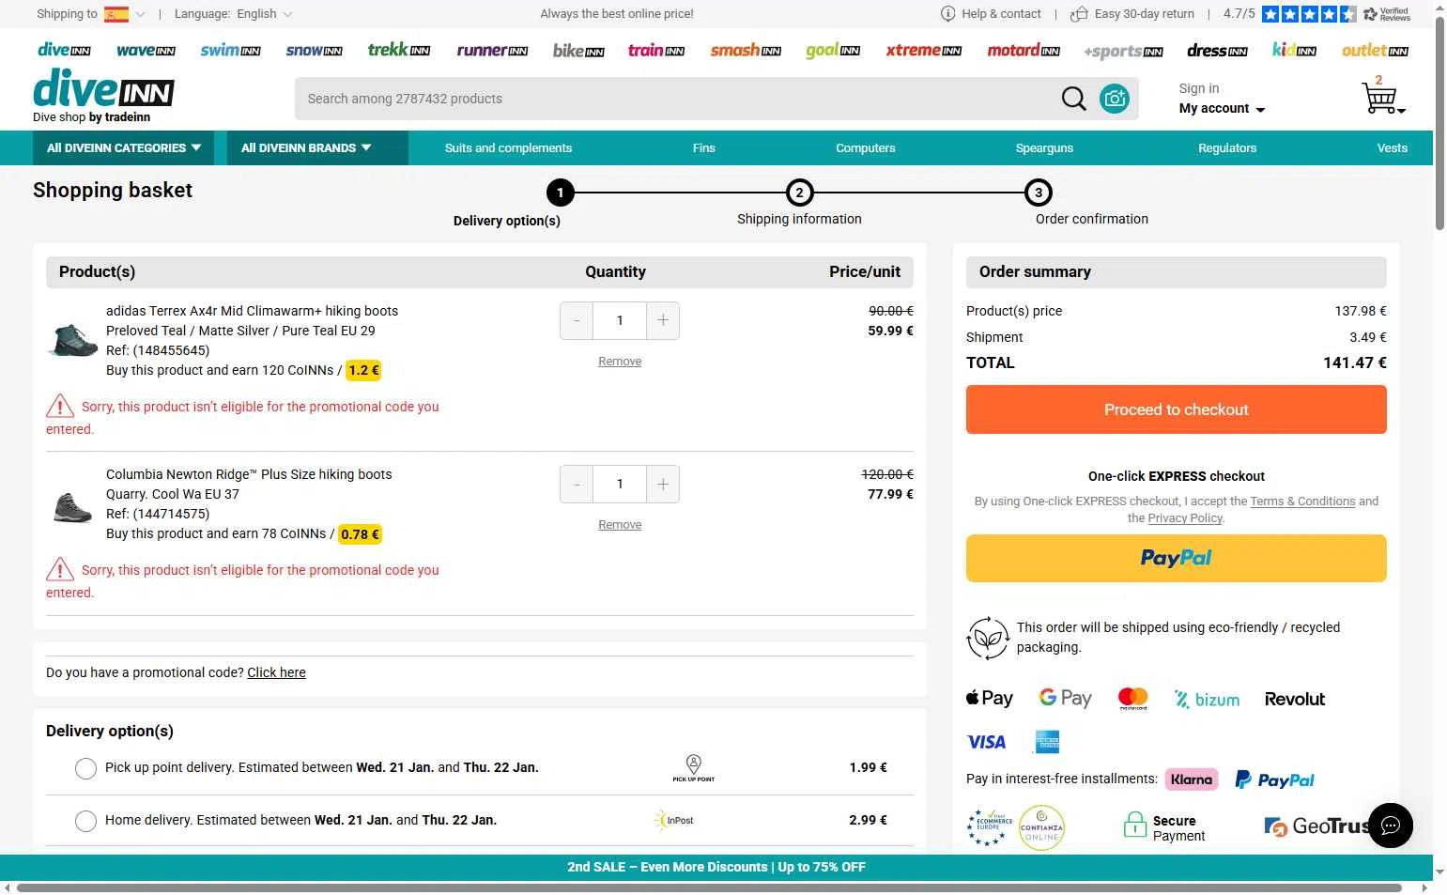Open the diveinn store logo link
The image size is (1447, 895).
point(64,50)
